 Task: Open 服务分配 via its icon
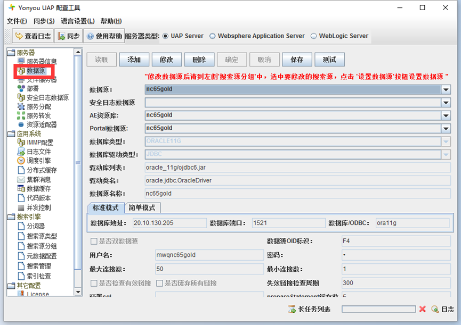(21, 106)
